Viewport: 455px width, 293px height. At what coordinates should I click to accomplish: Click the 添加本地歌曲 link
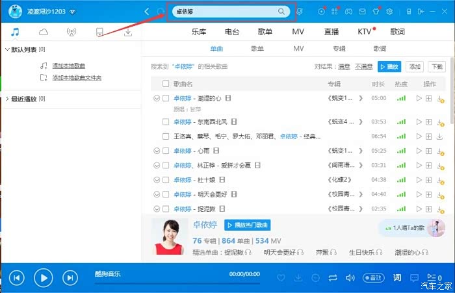click(68, 66)
